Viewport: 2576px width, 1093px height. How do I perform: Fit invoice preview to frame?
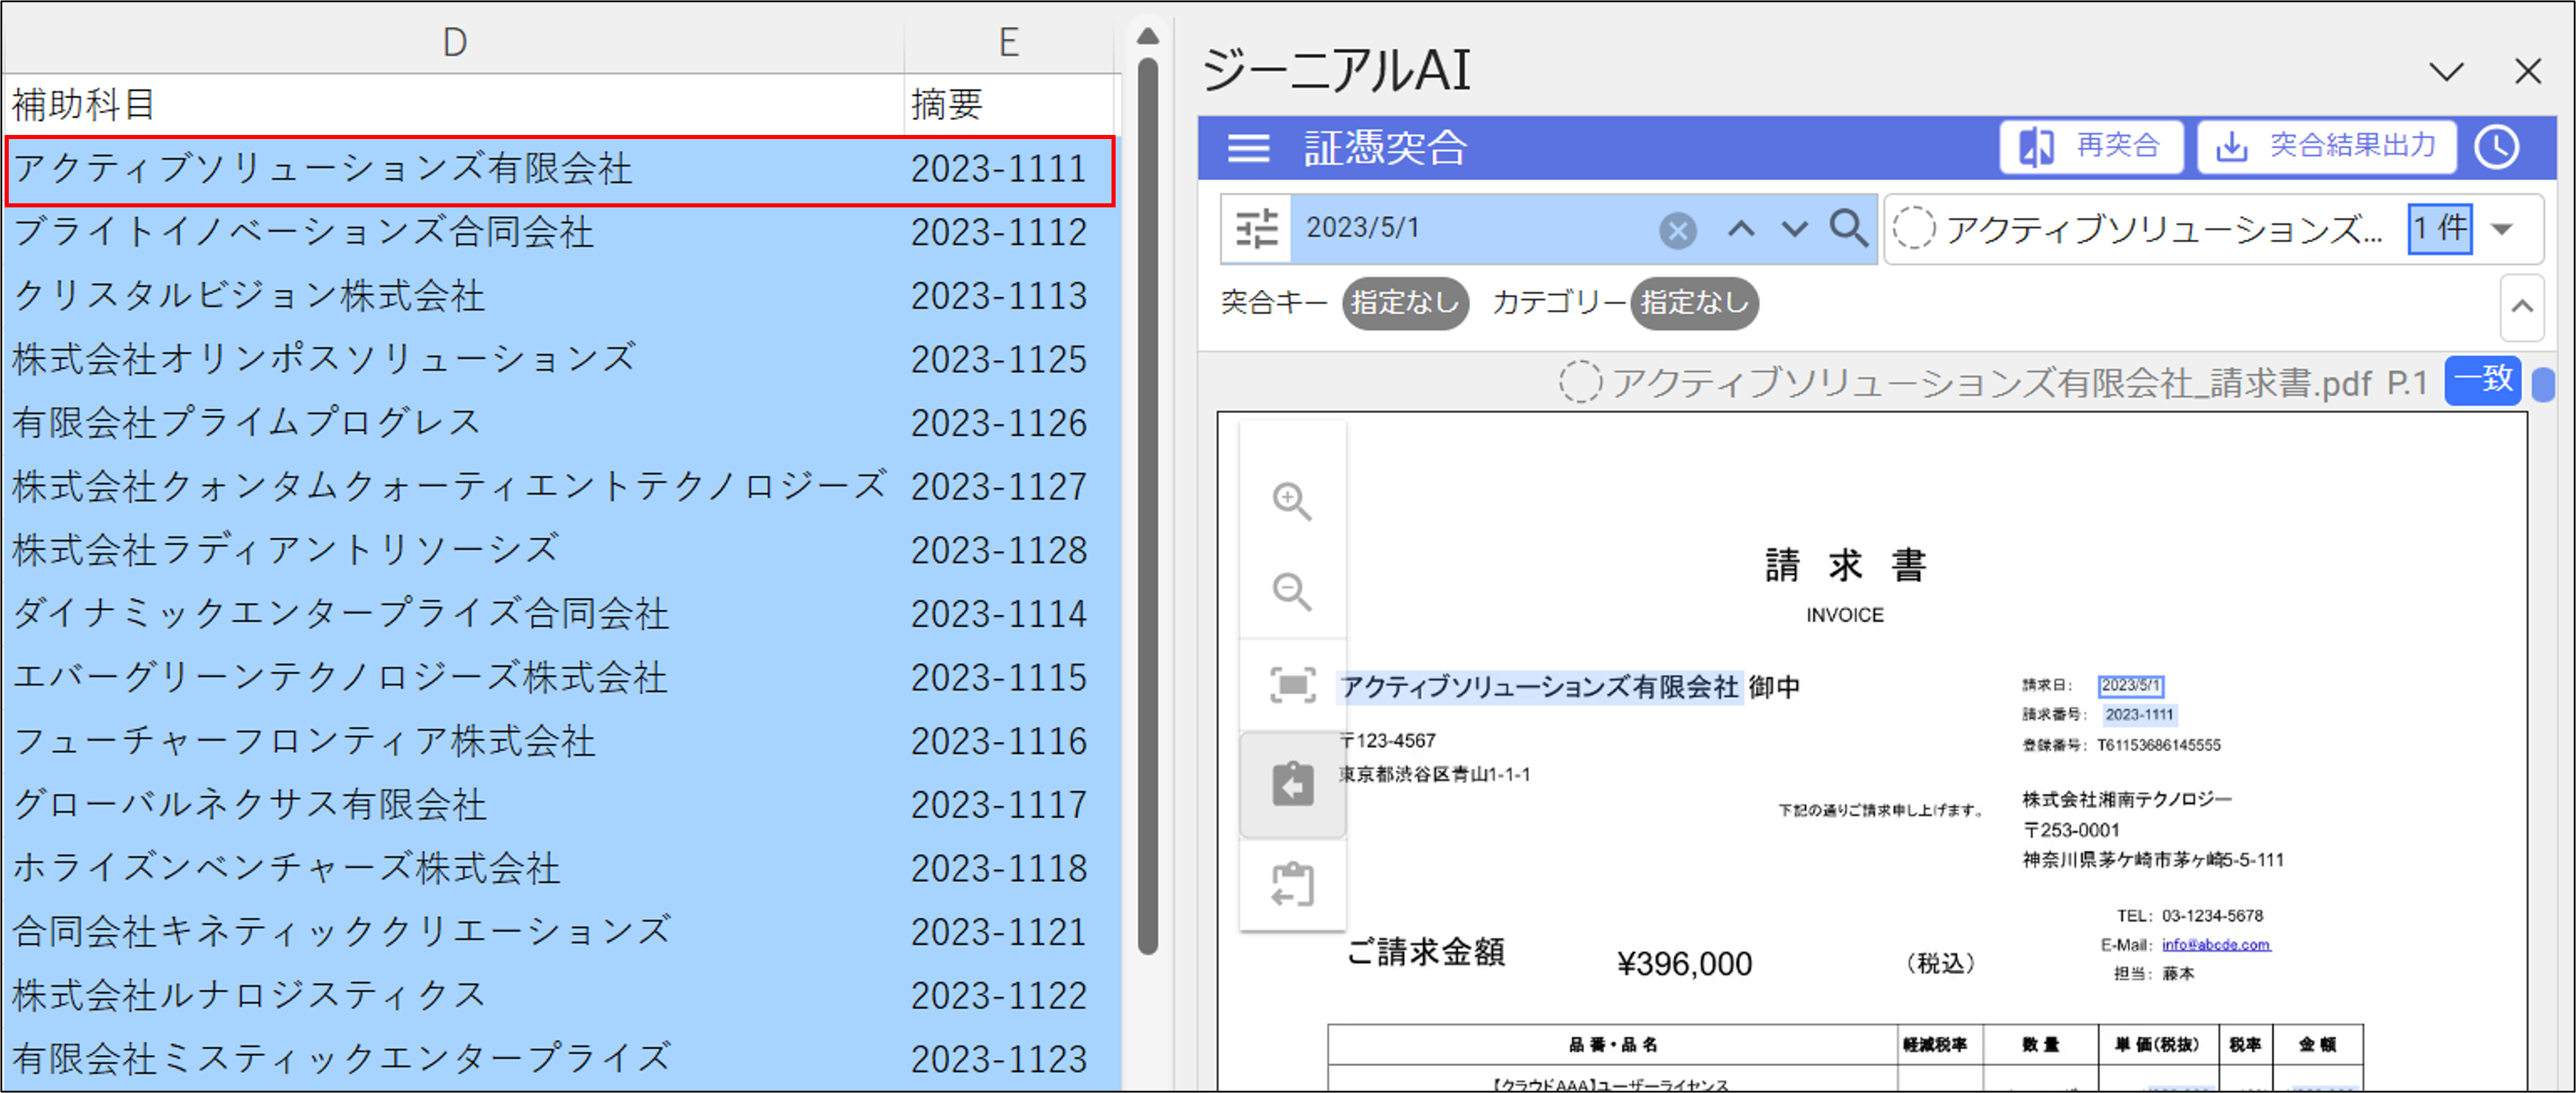coord(1291,685)
